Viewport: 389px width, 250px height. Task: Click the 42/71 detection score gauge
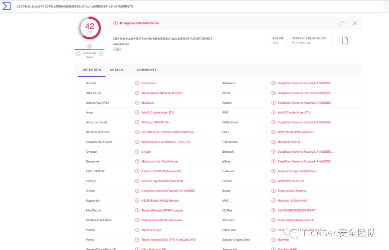90,28
